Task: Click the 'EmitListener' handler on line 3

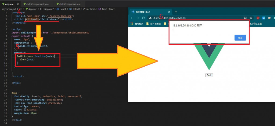Action: coord(50,19)
